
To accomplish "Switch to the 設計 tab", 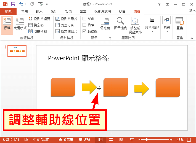I will coord(54,11).
